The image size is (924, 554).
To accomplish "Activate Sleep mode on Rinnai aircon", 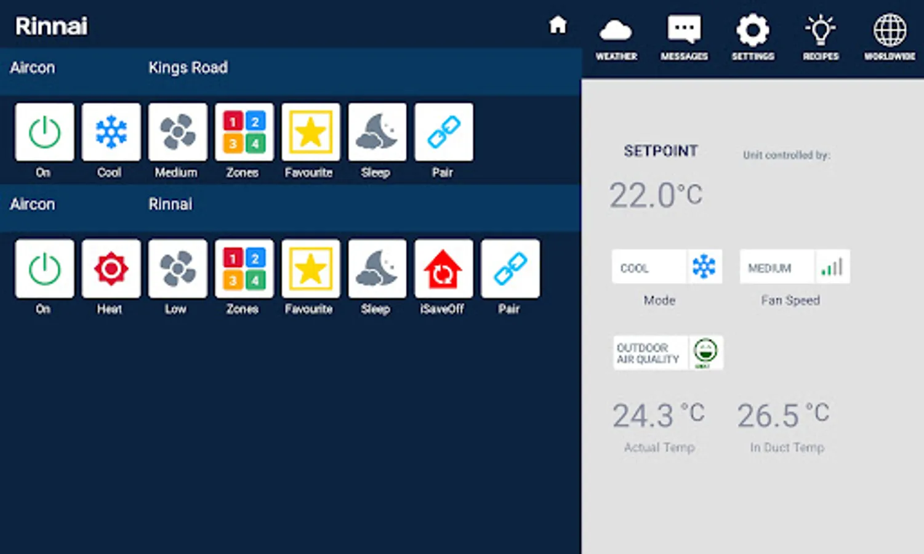I will pos(377,269).
